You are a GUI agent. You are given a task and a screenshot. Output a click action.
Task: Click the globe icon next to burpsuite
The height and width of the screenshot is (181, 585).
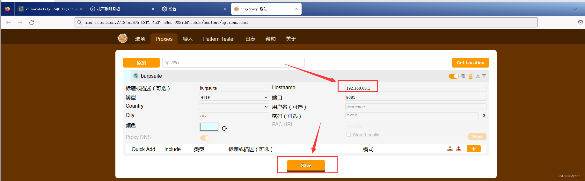click(x=136, y=76)
